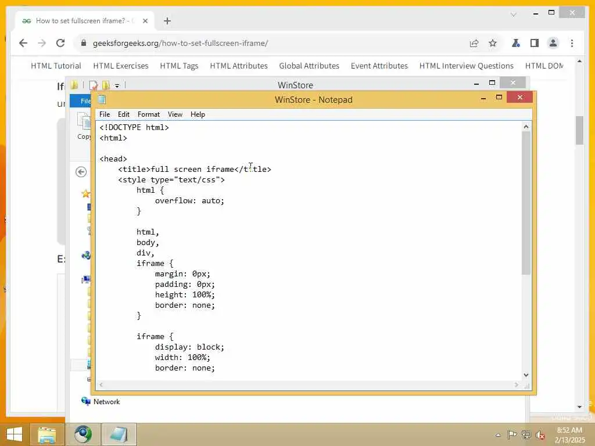The height and width of the screenshot is (446, 595).
Task: Open the Chrome profile avatar
Action: click(x=553, y=43)
